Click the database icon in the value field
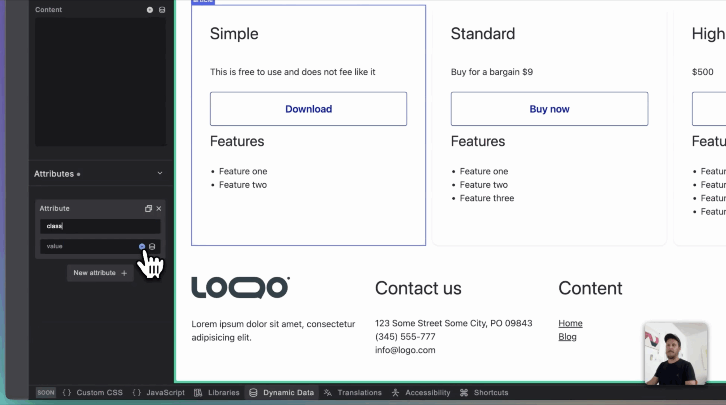726x405 pixels. (x=152, y=247)
